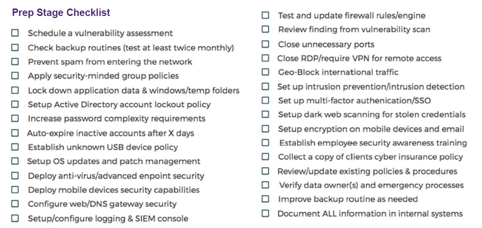Viewport: 482px width, 228px height.
Task: Mark Prevent spam from entering the network
Action: (15, 62)
